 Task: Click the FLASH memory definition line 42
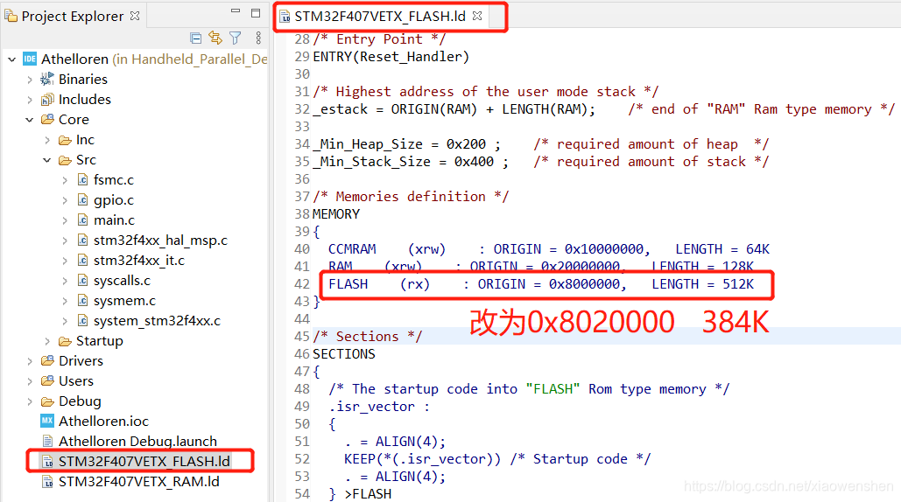(541, 284)
